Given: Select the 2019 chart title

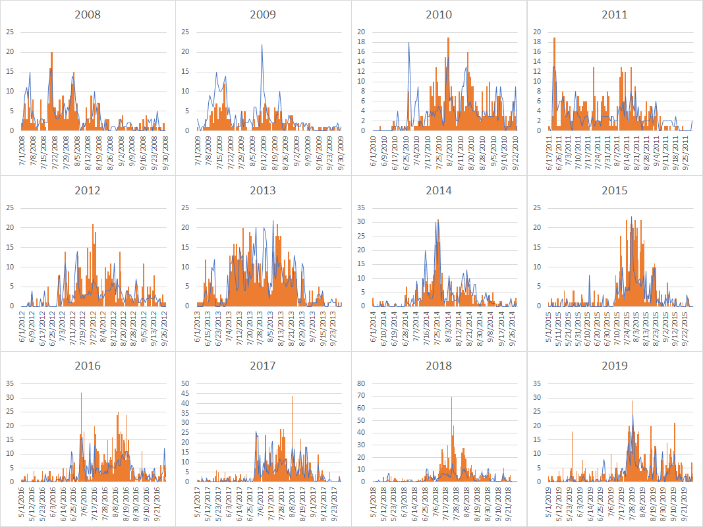Looking at the screenshot, I should (x=614, y=366).
